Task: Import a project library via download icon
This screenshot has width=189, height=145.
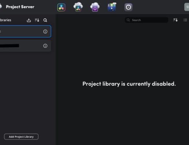Action: (x=29, y=20)
